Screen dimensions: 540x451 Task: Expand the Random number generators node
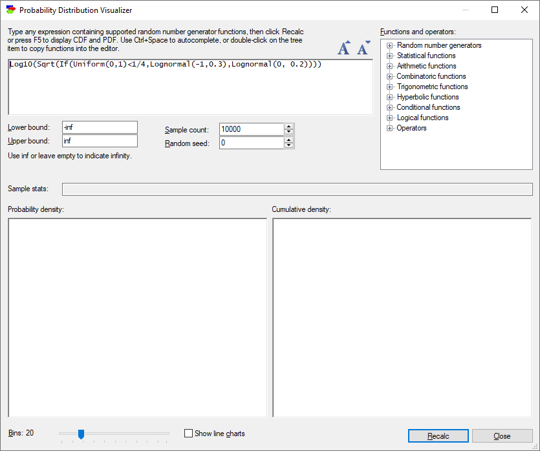pyautogui.click(x=389, y=45)
